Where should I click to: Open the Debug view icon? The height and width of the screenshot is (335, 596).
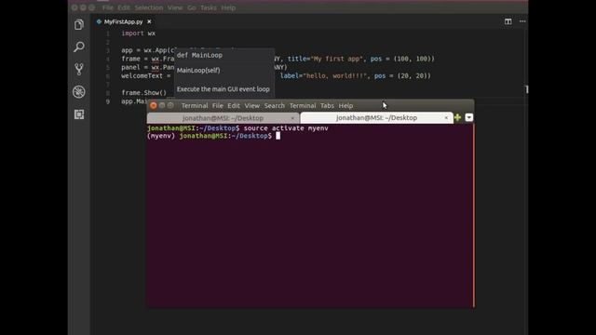coord(79,92)
